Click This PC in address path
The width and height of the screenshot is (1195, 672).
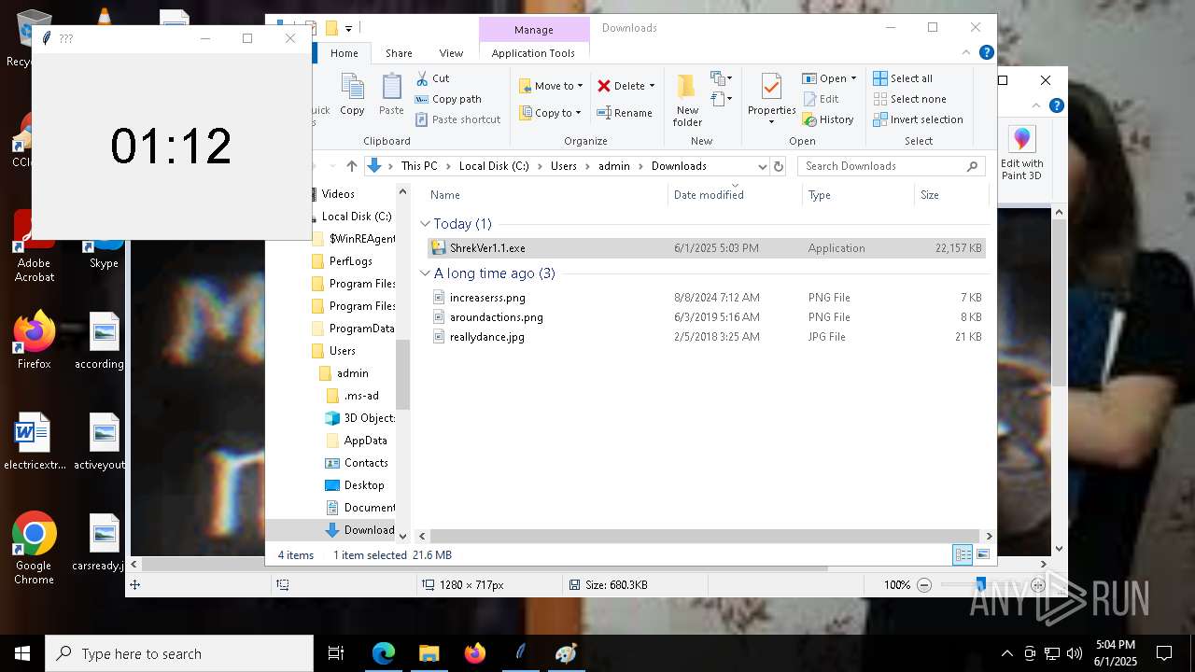419,166
